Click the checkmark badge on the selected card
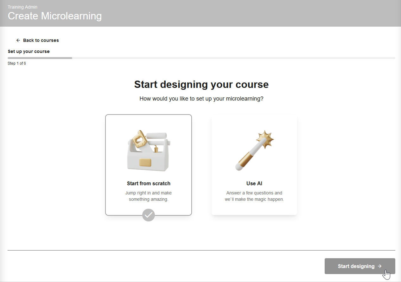 coord(148,215)
